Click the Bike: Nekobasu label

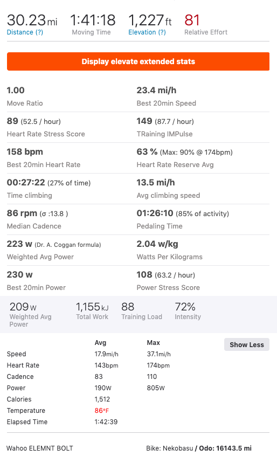point(170,448)
